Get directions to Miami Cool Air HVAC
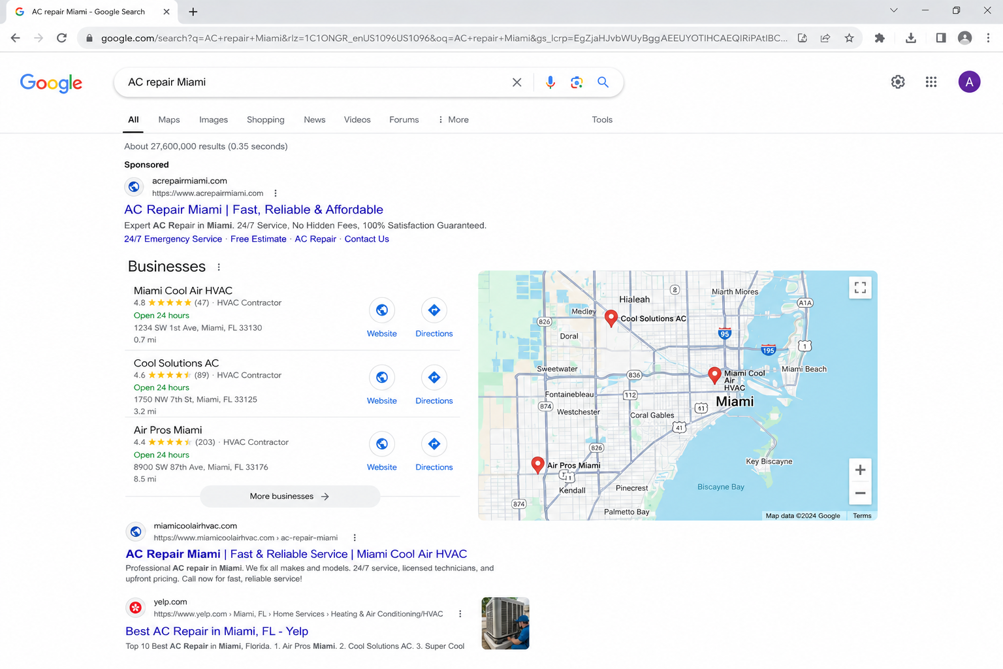Viewport: 1003px width, 669px height. [434, 310]
